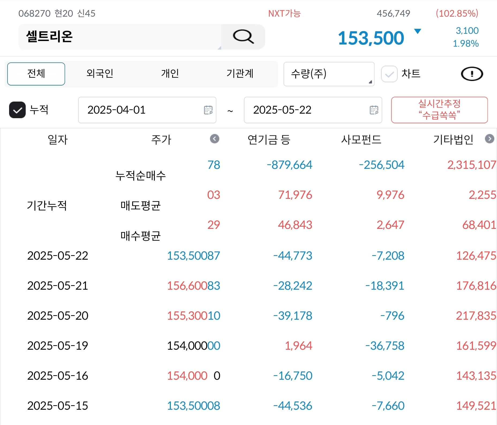Click the 누적순매수 label
497x425 pixels.
141,176
